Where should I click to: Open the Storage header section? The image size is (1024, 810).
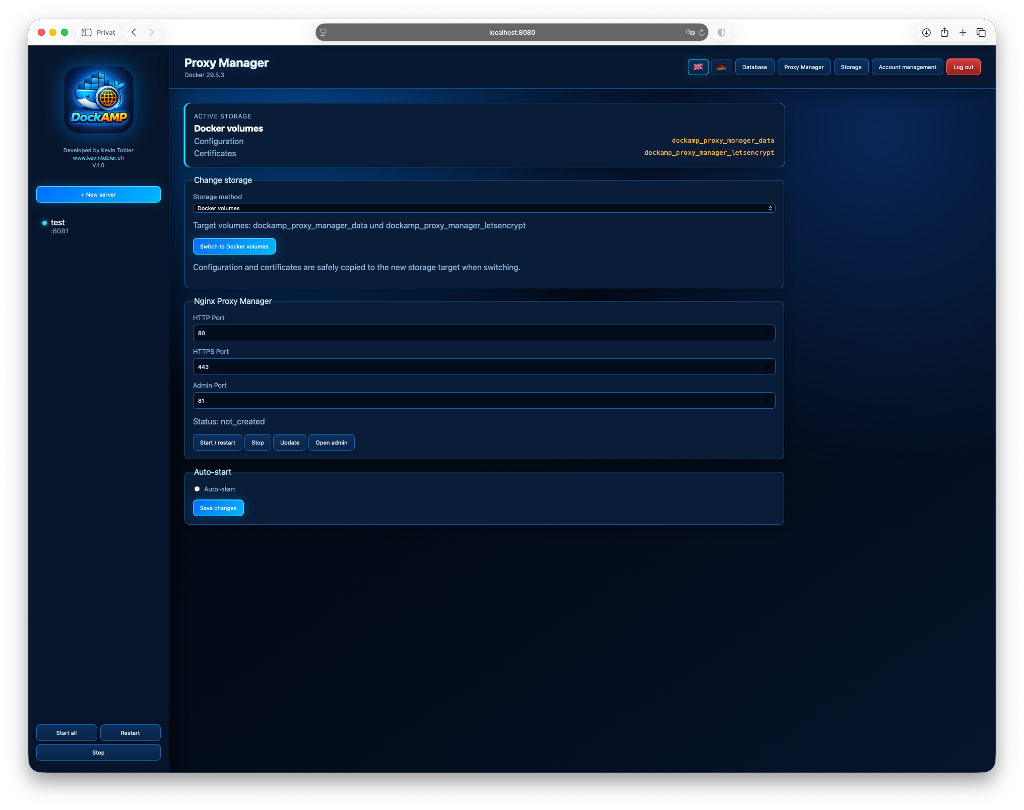(x=851, y=67)
